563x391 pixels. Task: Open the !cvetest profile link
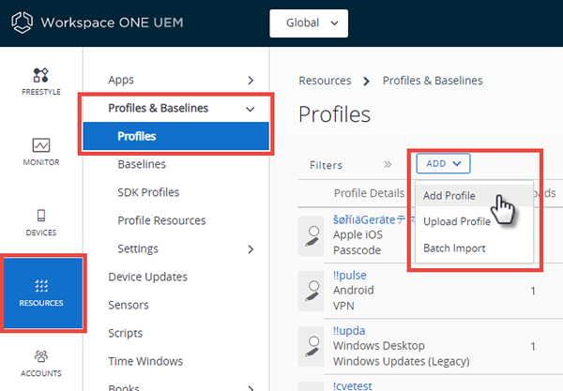[353, 386]
